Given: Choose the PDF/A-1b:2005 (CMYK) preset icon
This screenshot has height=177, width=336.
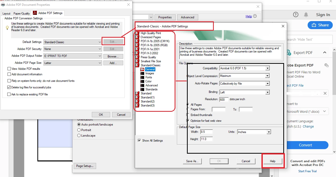Looking at the screenshot, I should coord(138,41).
